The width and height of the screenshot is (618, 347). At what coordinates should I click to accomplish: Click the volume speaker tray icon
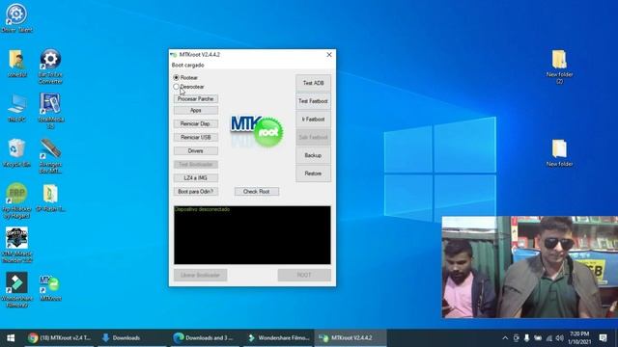tap(559, 338)
